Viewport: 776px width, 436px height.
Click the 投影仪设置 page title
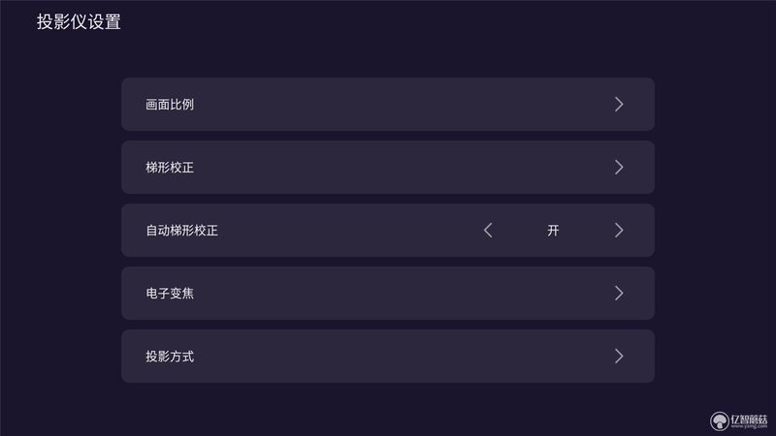[79, 21]
